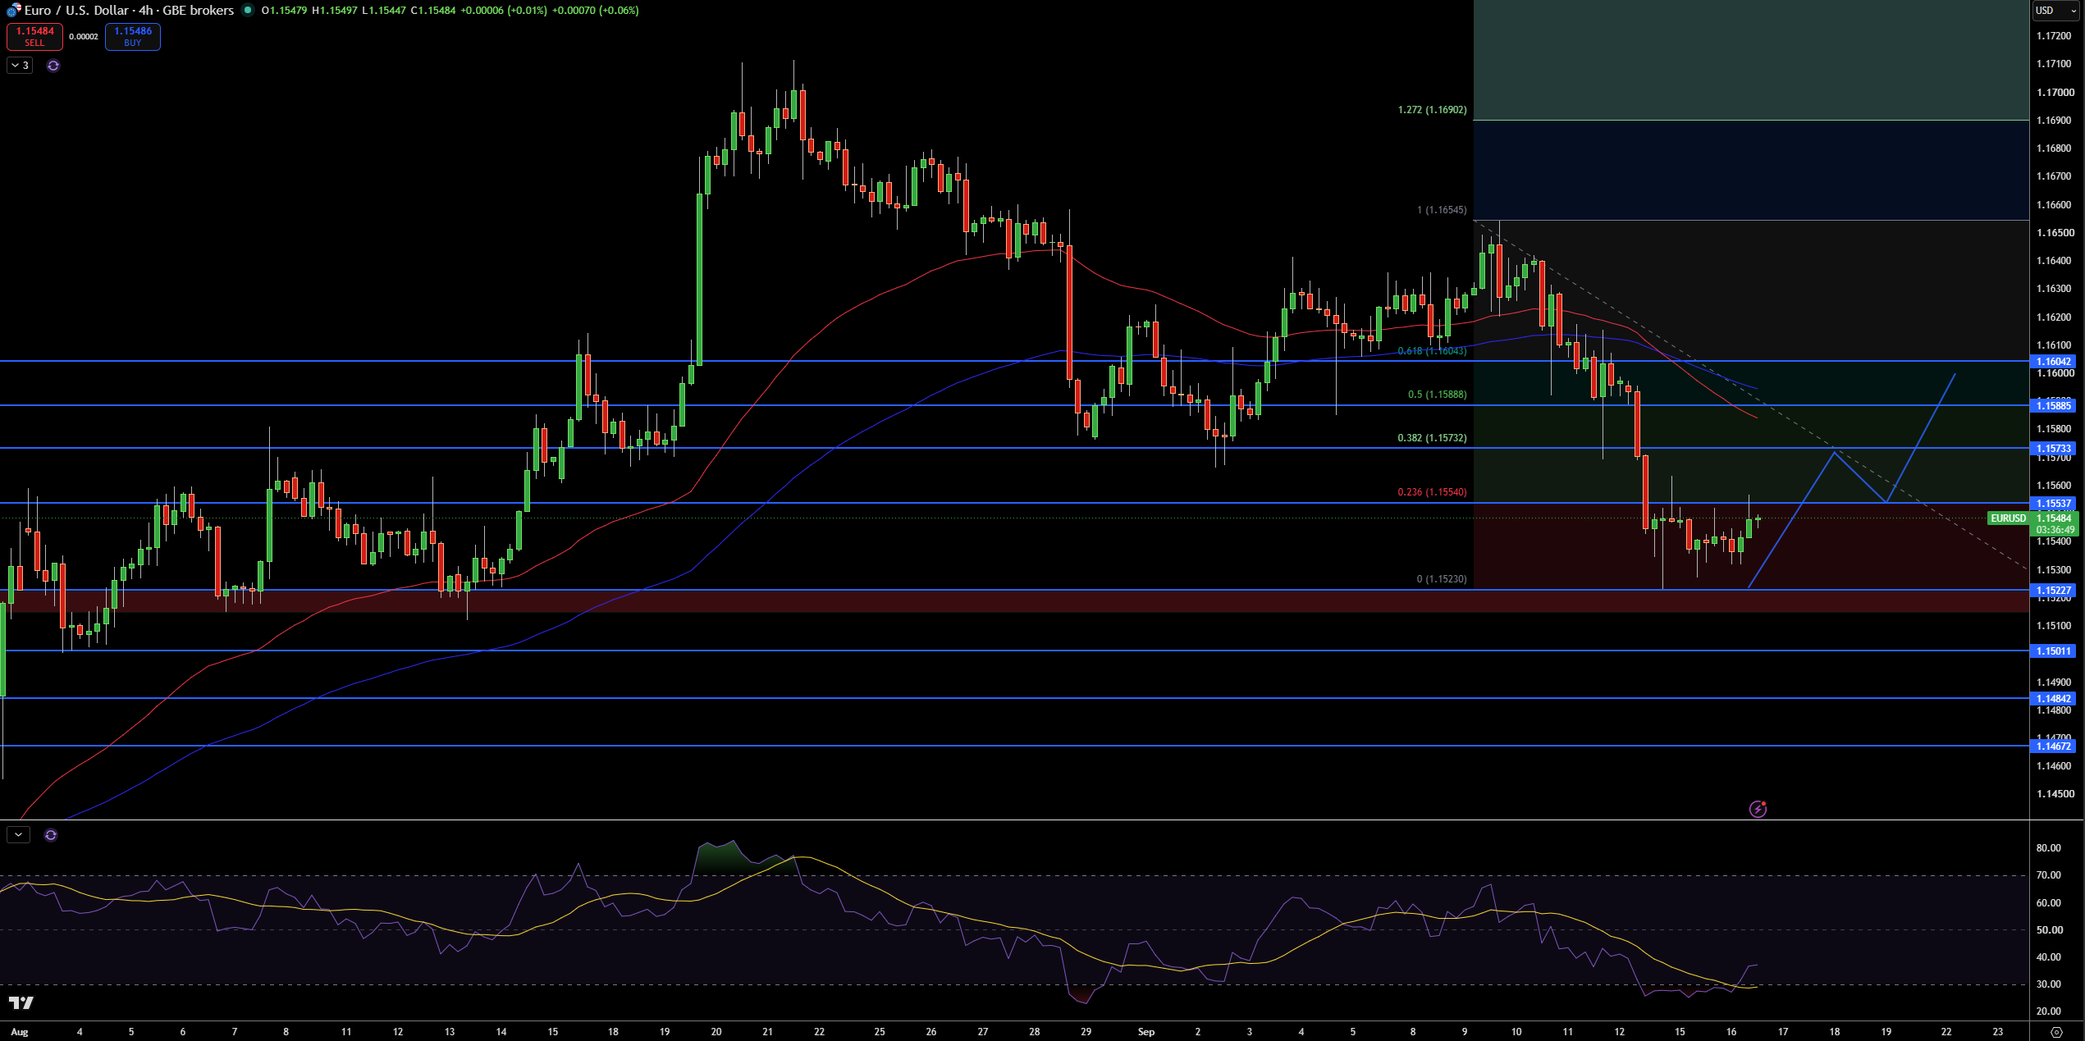Screen dimensions: 2085x1041
Task: Select the red support zone rectangle
Action: click(x=1014, y=601)
